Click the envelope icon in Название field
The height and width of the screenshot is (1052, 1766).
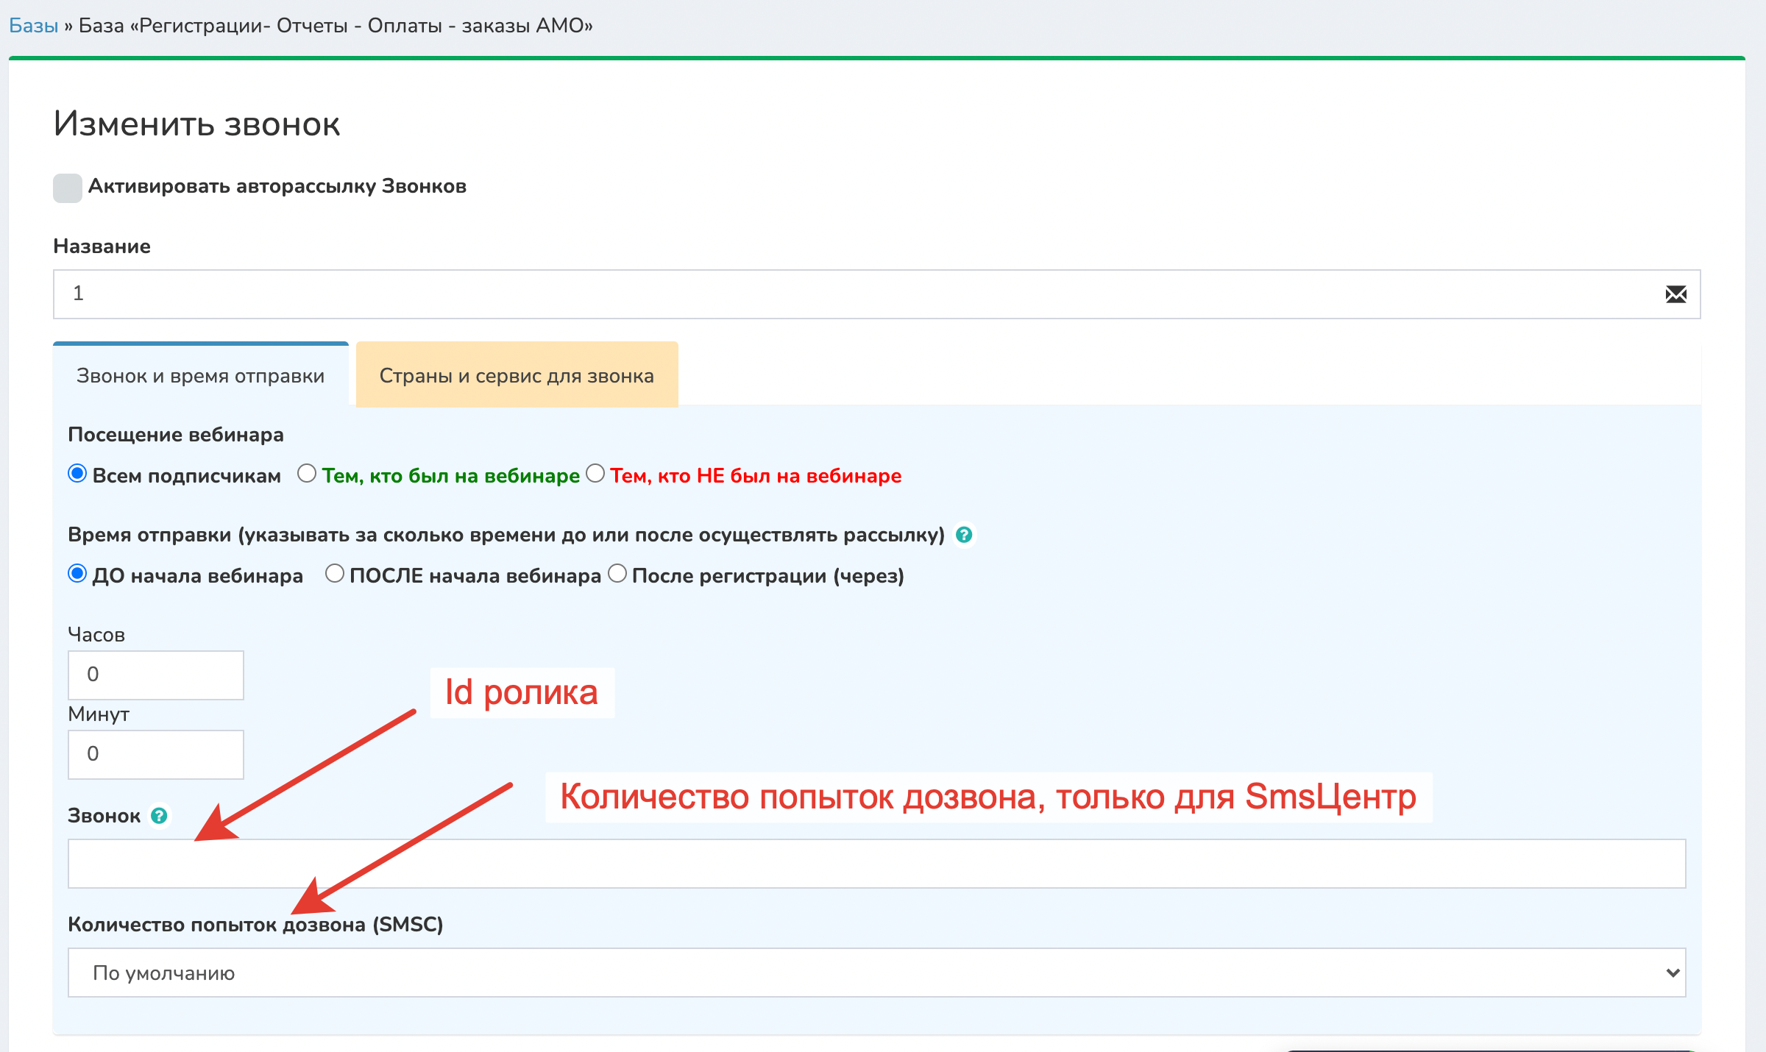coord(1675,294)
